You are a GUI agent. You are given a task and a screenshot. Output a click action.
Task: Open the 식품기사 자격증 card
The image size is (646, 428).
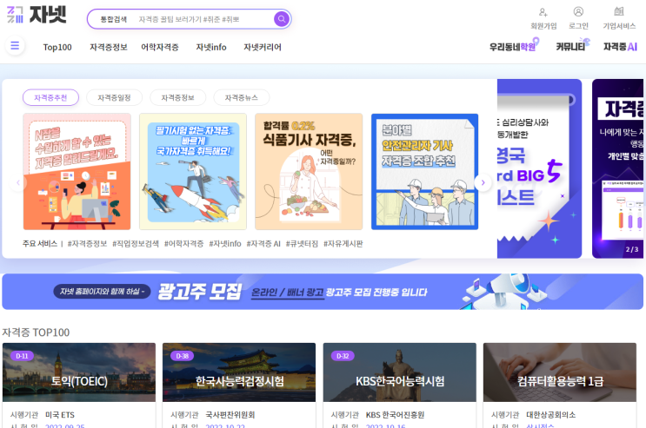pyautogui.click(x=309, y=172)
